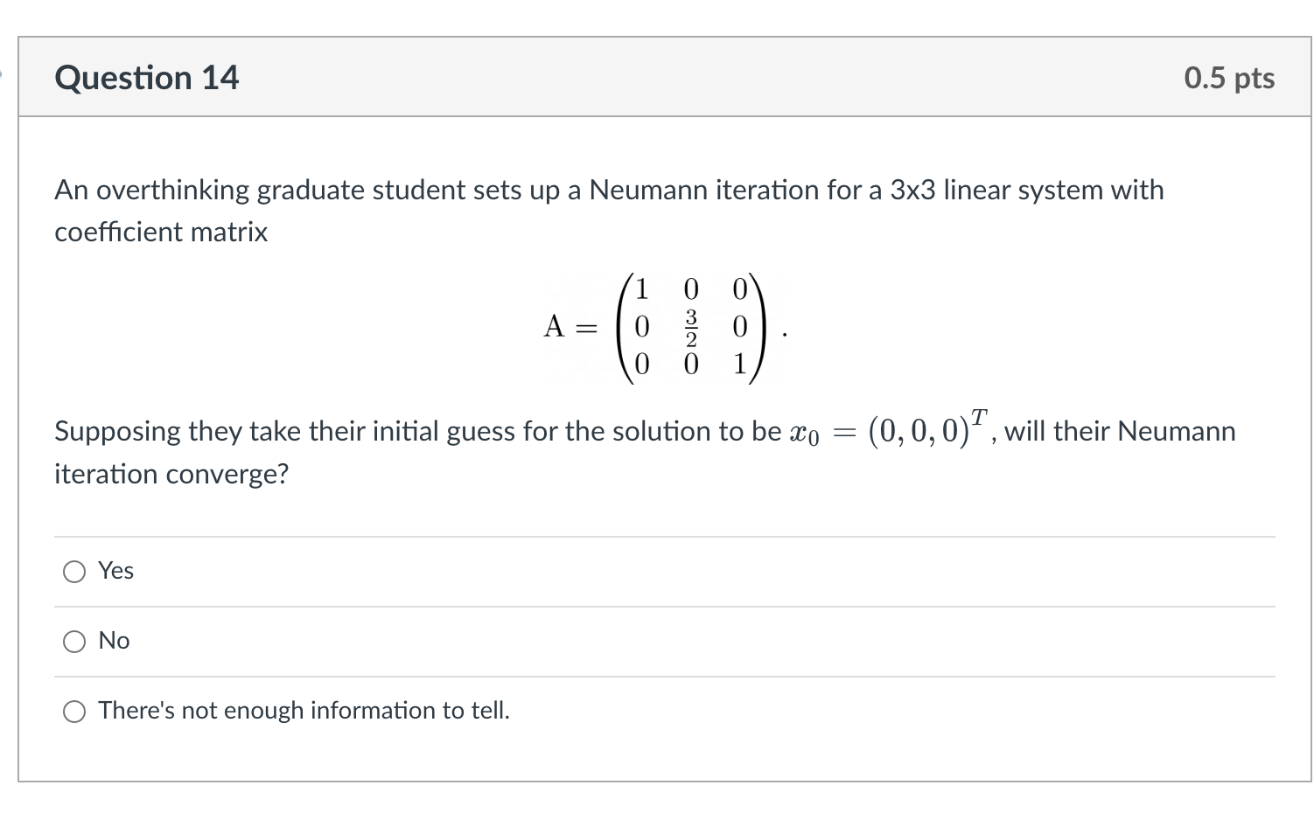Click the word "coefficient matrix" in the prompt

161,232
